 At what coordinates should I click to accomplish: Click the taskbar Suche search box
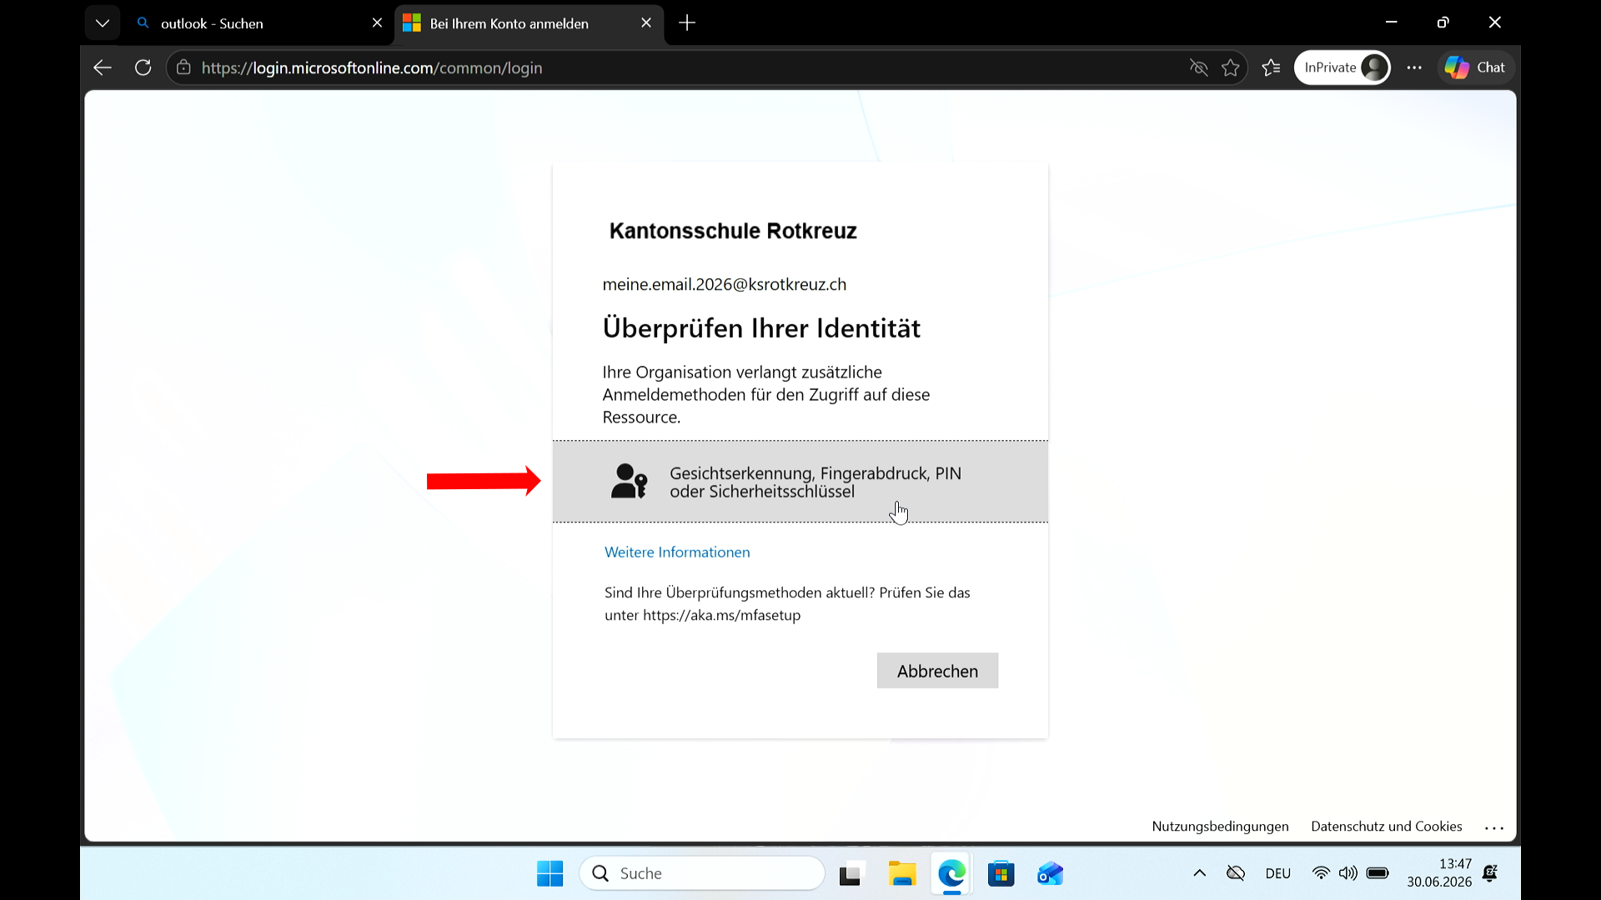pos(702,873)
